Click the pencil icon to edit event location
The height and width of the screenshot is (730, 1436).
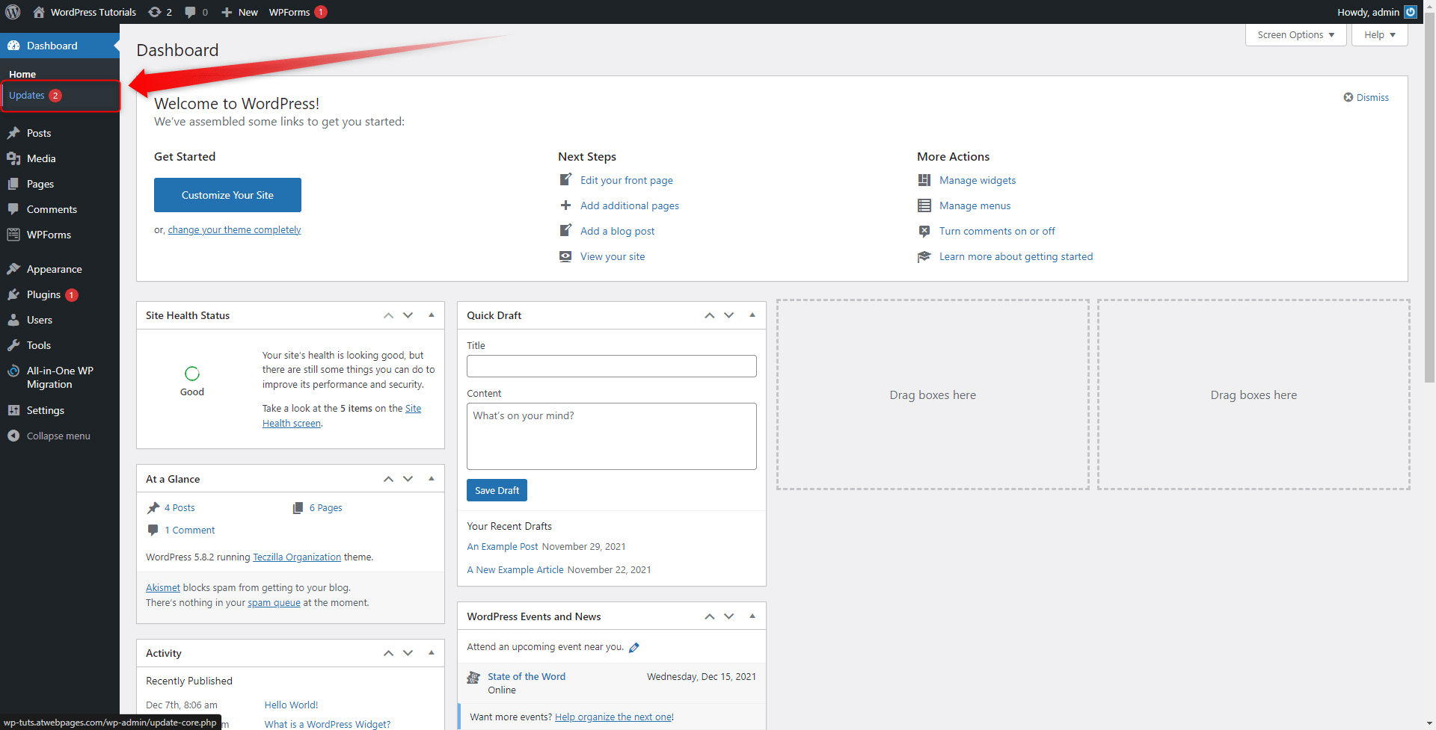coord(634,647)
